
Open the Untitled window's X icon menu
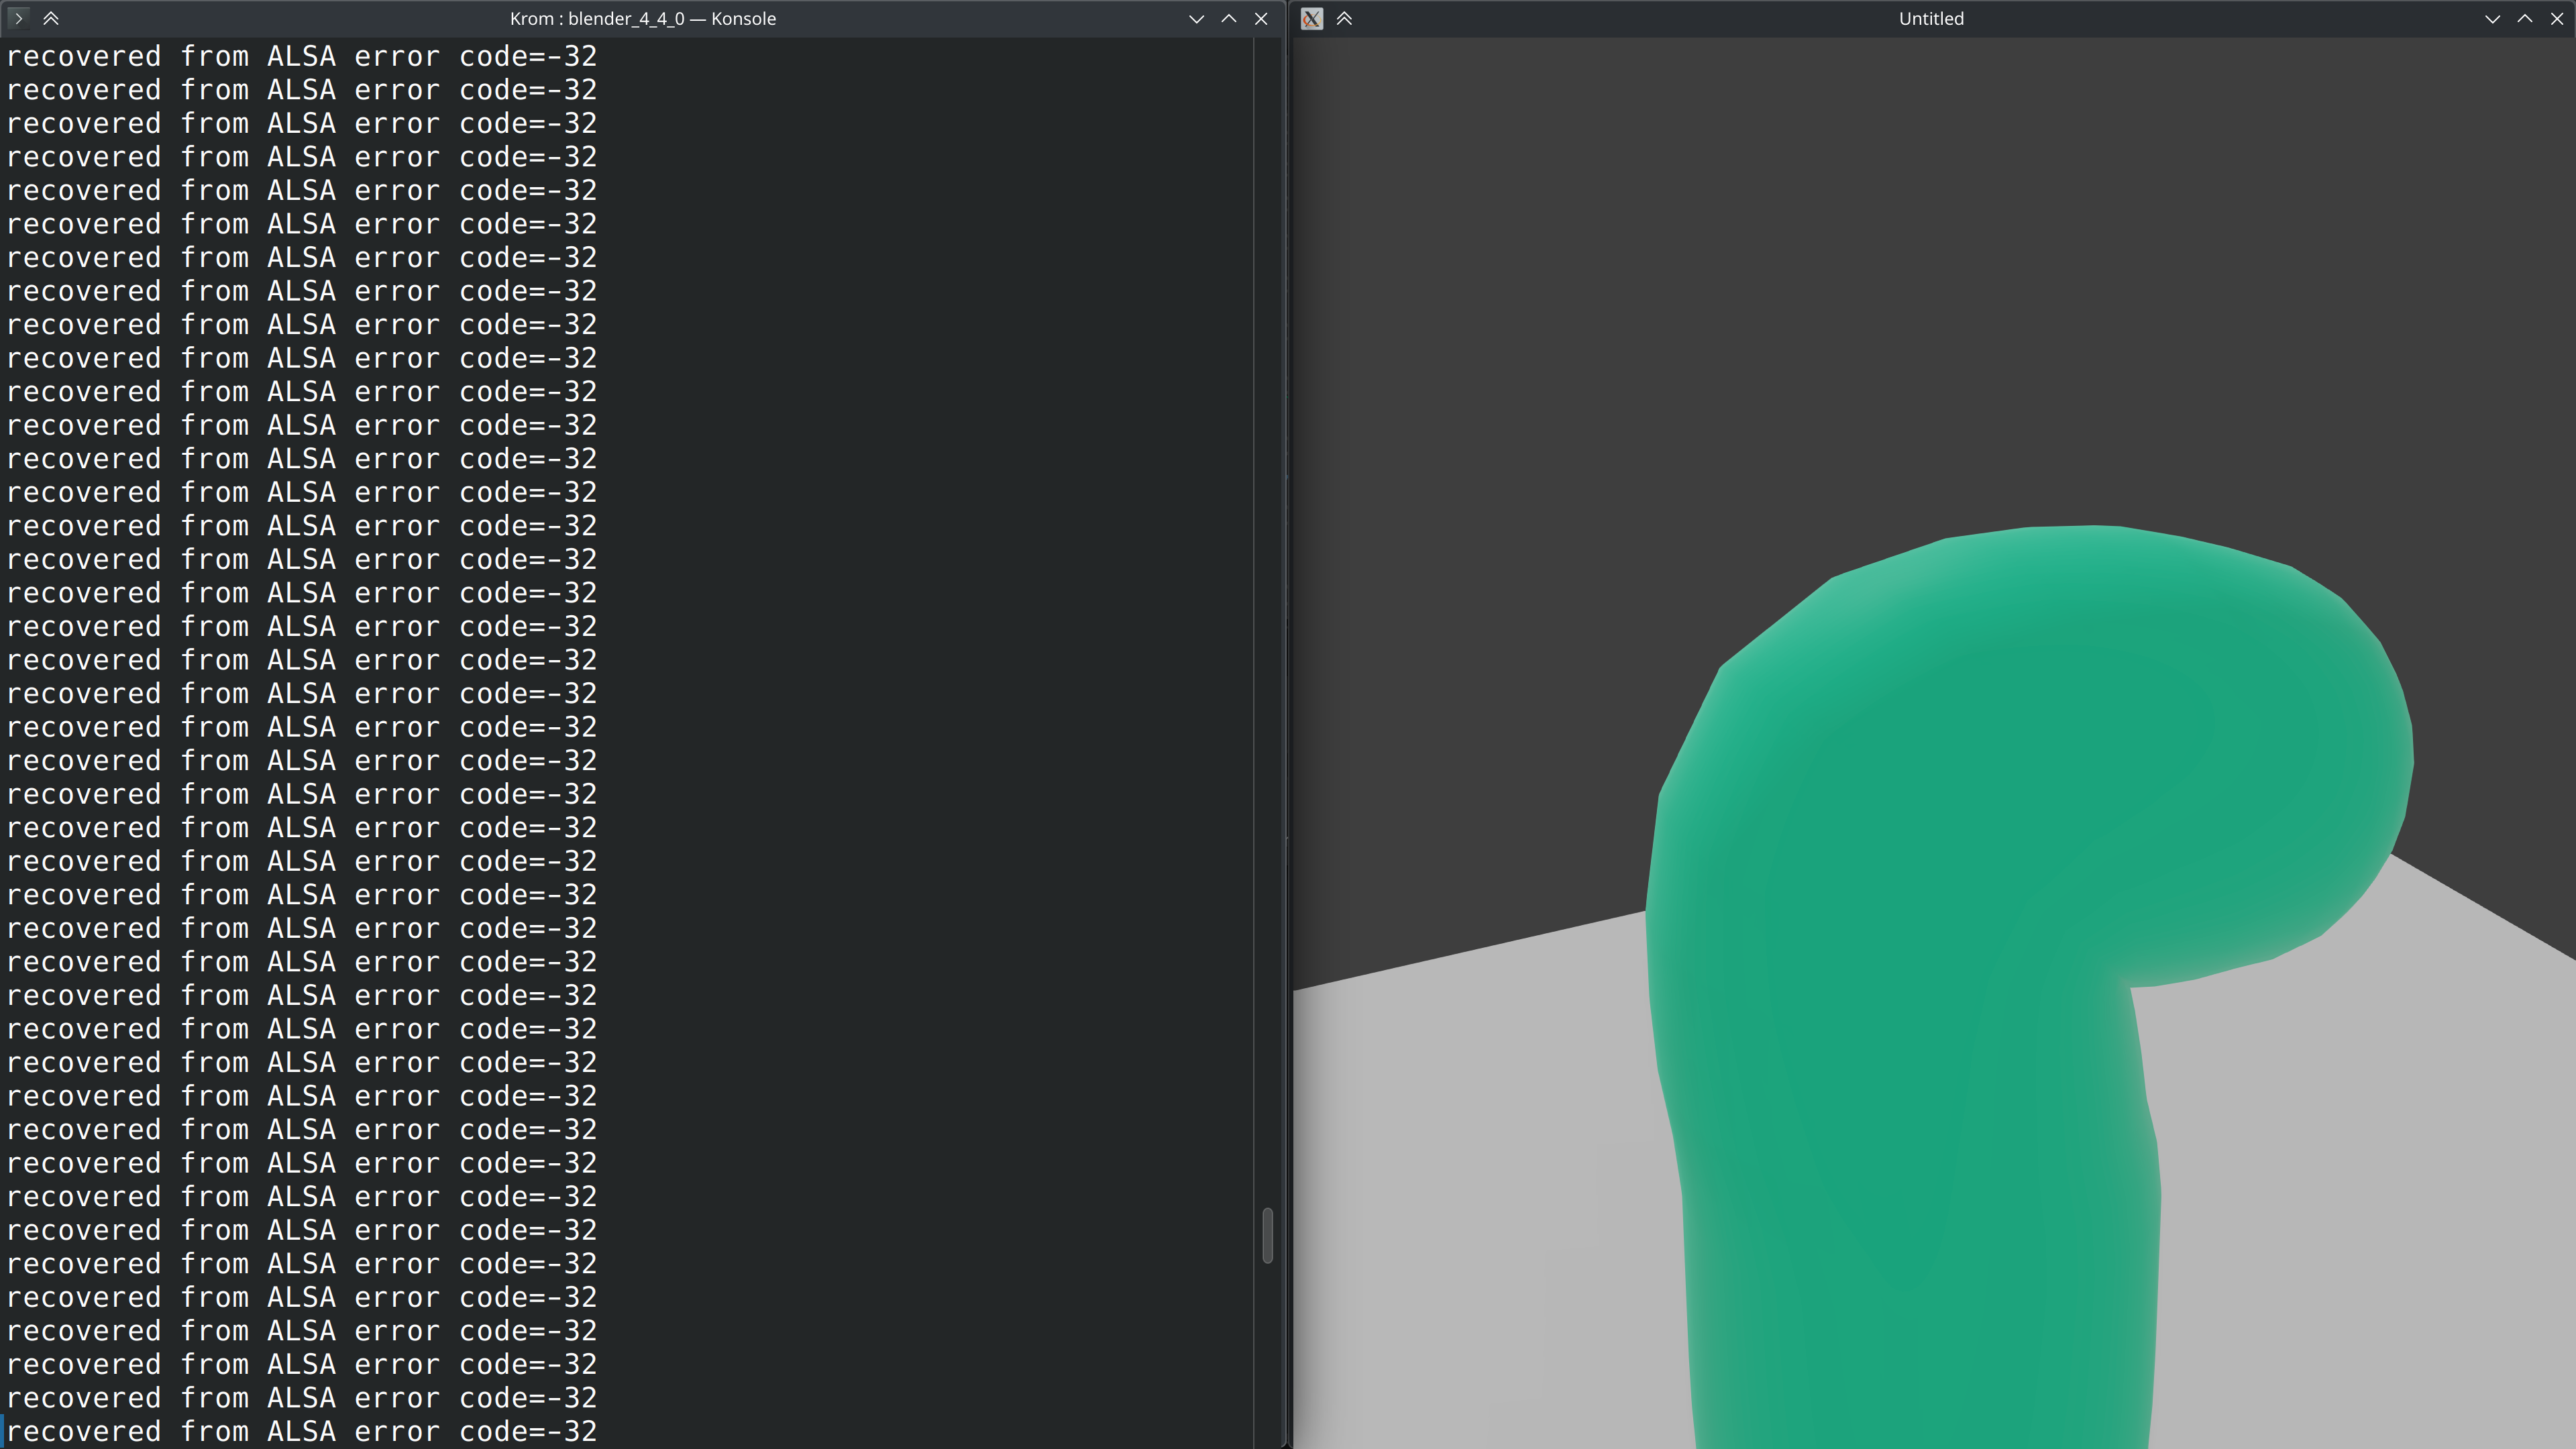1312,18
